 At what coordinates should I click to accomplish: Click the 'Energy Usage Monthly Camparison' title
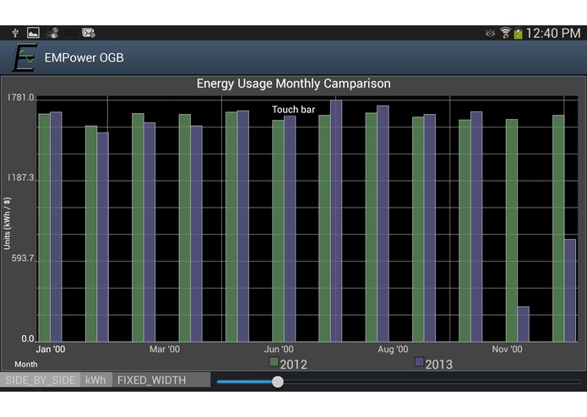[x=294, y=84]
